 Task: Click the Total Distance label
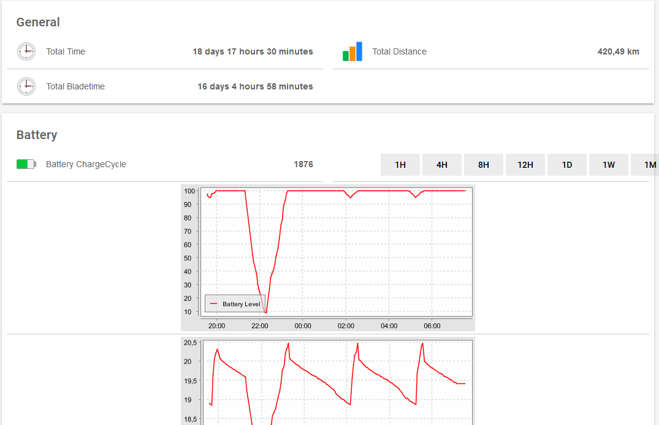click(x=399, y=51)
